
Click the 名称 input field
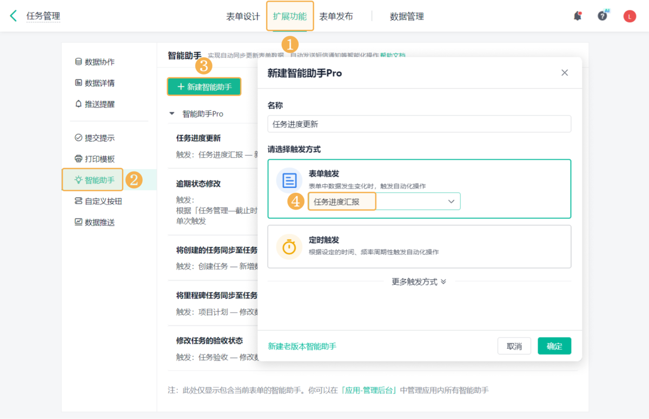419,124
